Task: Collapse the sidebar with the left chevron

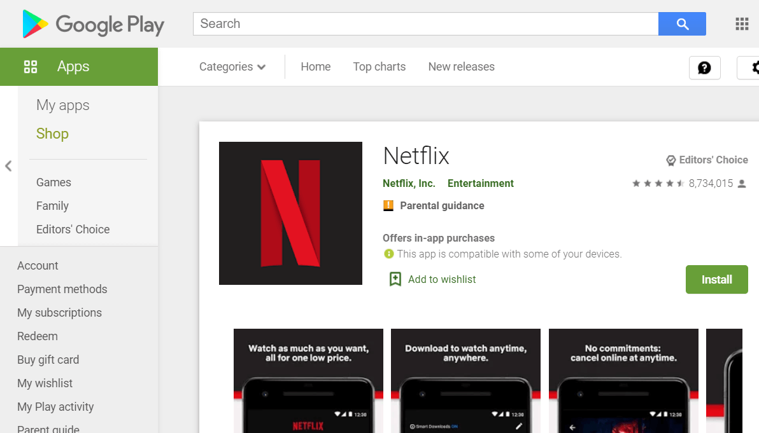Action: [x=8, y=165]
